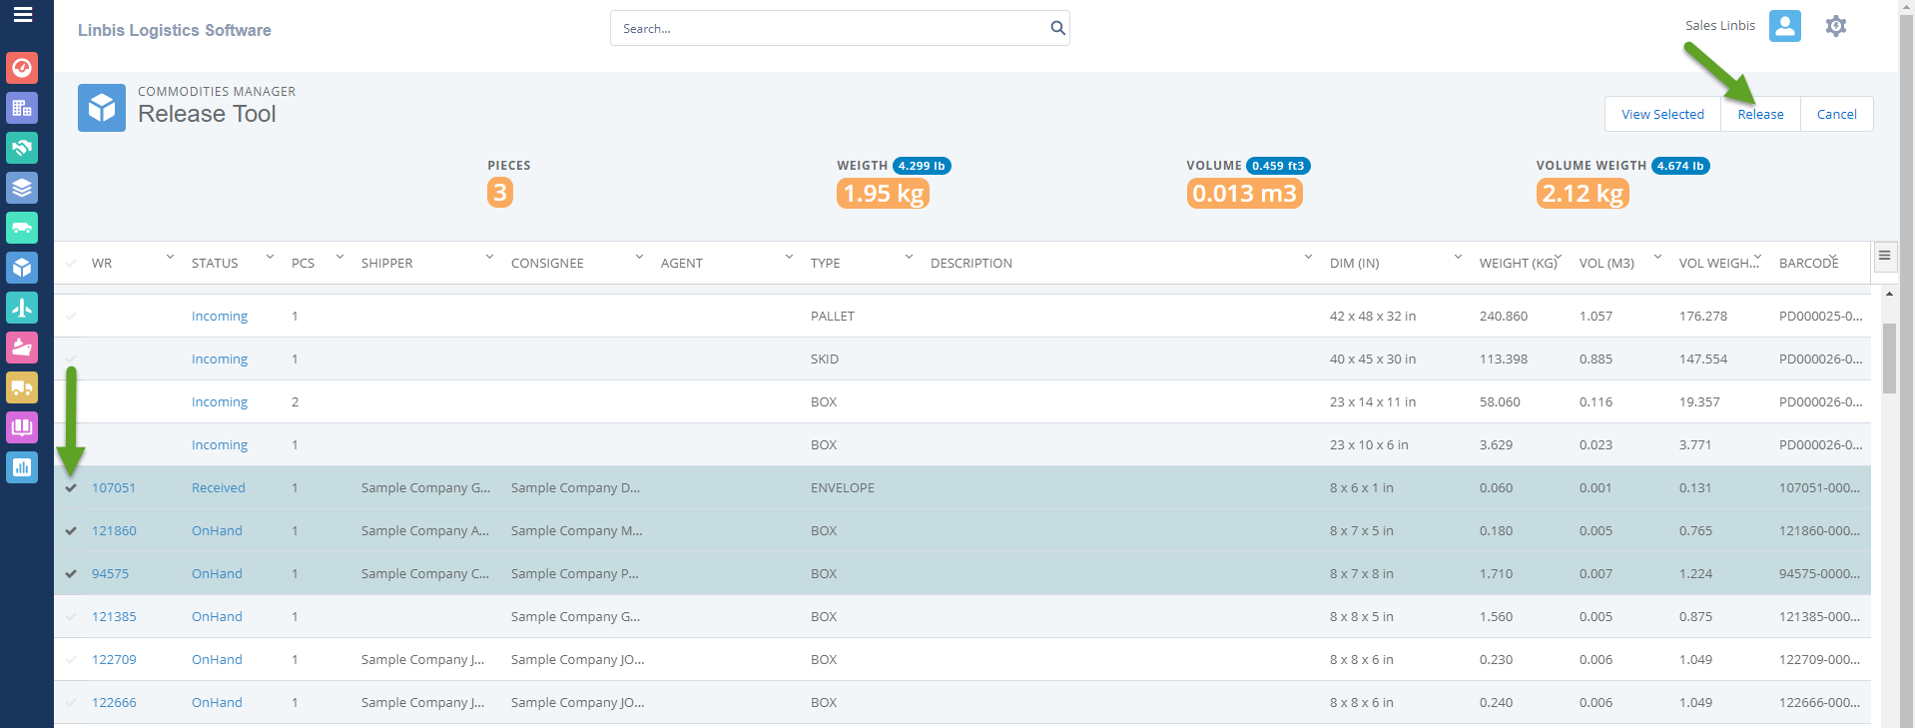Open the airplane air shipments icon
Image resolution: width=1915 pixels, height=728 pixels.
(x=22, y=308)
